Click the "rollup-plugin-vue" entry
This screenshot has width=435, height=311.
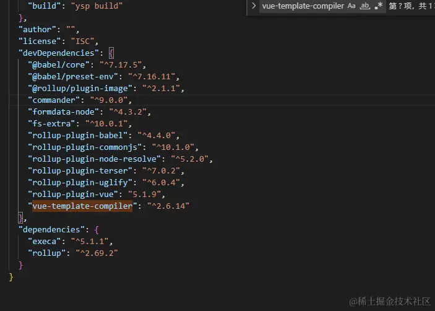tap(73, 195)
